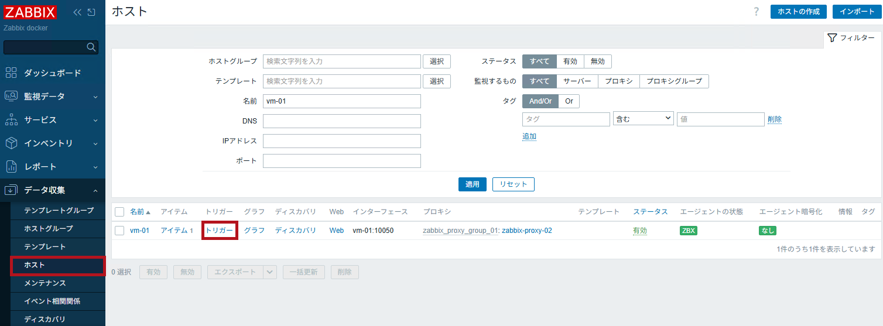The image size is (883, 326).
Task: Click the Zabbix logo
Action: point(30,12)
